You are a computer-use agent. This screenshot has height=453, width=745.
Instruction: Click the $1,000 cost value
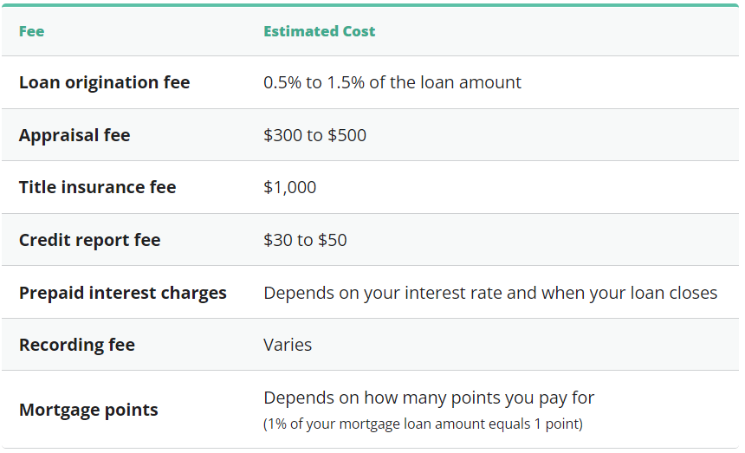coord(290,188)
